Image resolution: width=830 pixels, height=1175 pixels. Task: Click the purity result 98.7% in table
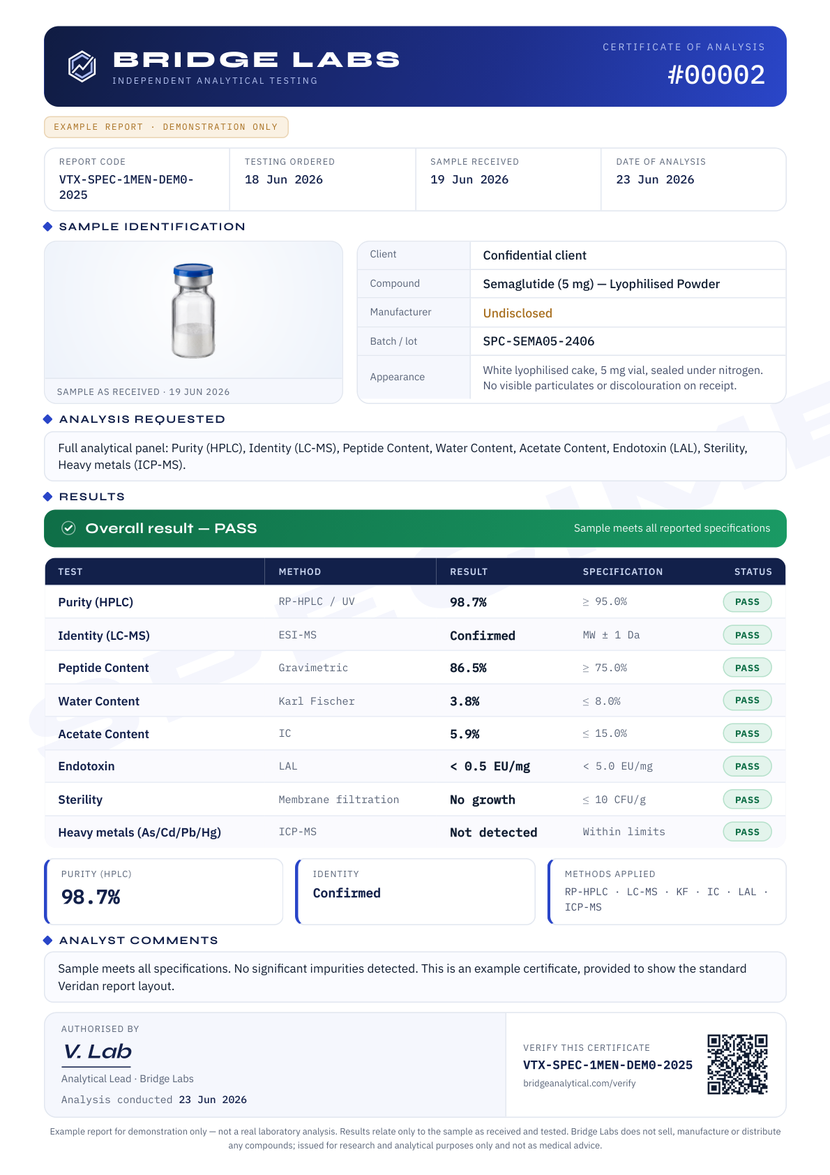pos(468,602)
